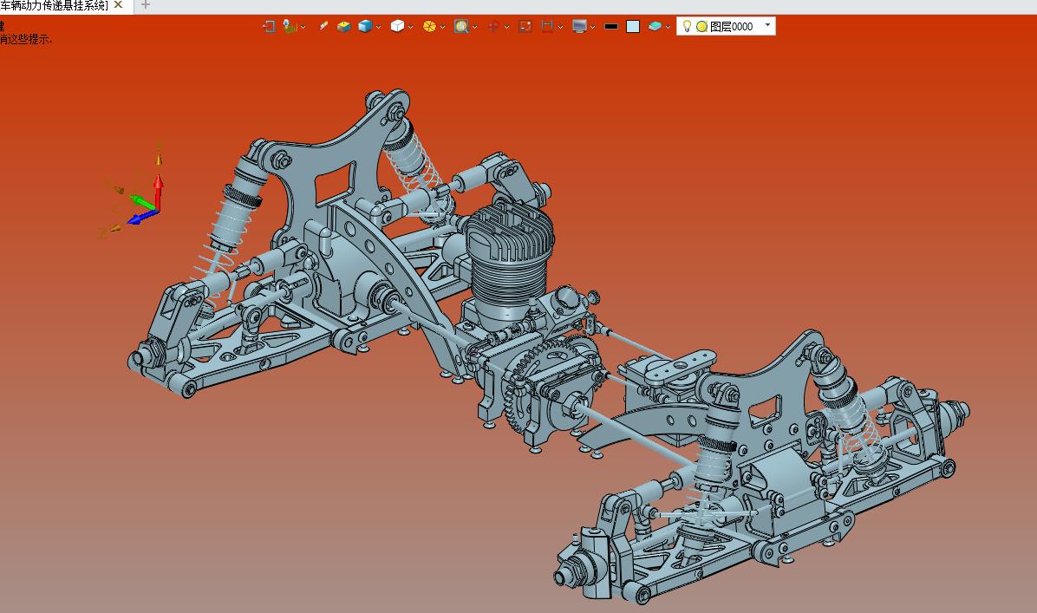Click the pencil/brush icon in the view toolbar
Viewport: 1037px width, 613px height.
[x=323, y=27]
